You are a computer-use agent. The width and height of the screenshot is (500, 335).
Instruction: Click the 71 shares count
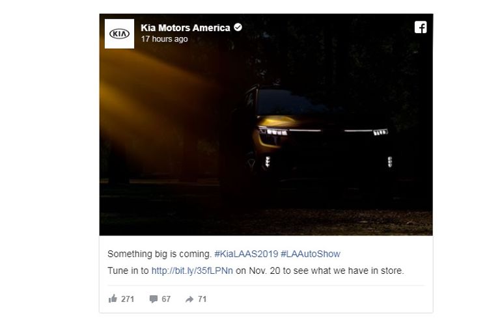point(202,299)
